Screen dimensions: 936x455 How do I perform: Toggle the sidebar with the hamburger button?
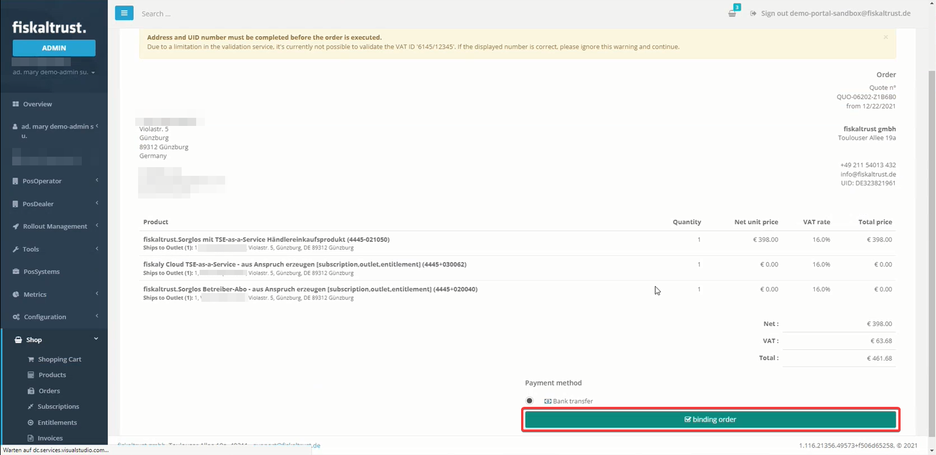[x=124, y=13]
